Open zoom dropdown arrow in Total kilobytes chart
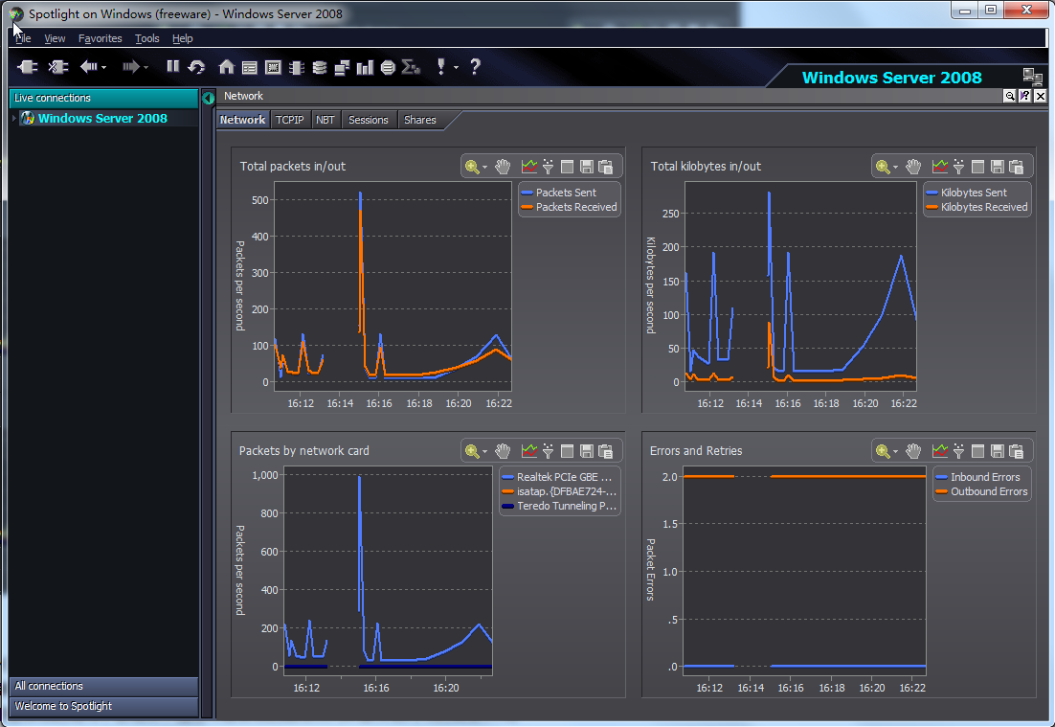1055x727 pixels. click(895, 167)
